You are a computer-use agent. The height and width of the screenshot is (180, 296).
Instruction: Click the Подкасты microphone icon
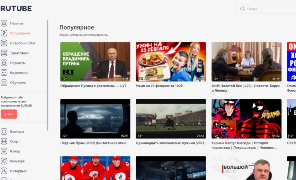pos(4,63)
